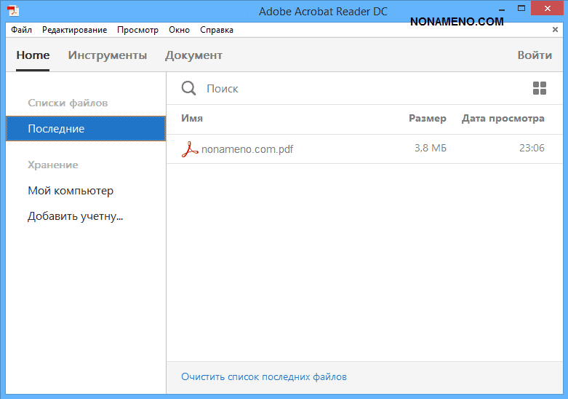
Task: Switch to the Инструменты tab
Action: coord(108,55)
